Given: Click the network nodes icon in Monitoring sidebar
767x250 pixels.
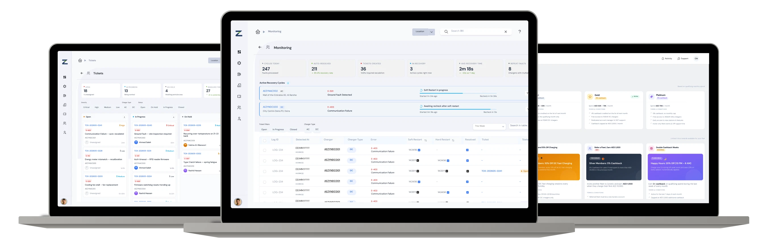Looking at the screenshot, I should click(239, 63).
